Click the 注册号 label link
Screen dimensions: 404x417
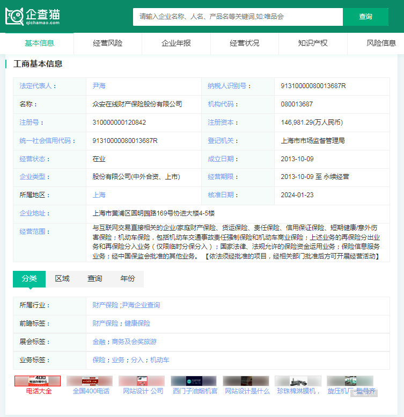[29, 123]
